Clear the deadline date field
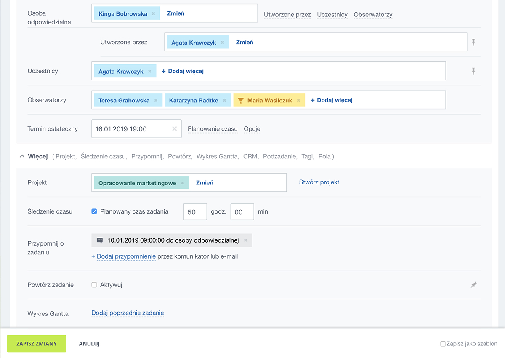 click(174, 129)
